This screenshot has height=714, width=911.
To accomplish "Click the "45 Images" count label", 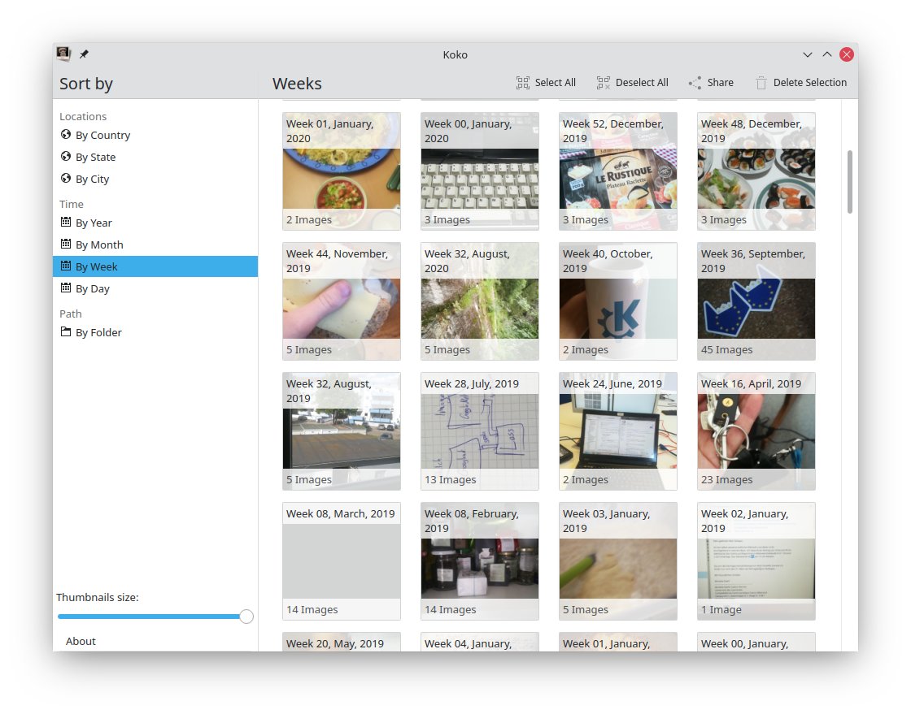I will pos(726,350).
